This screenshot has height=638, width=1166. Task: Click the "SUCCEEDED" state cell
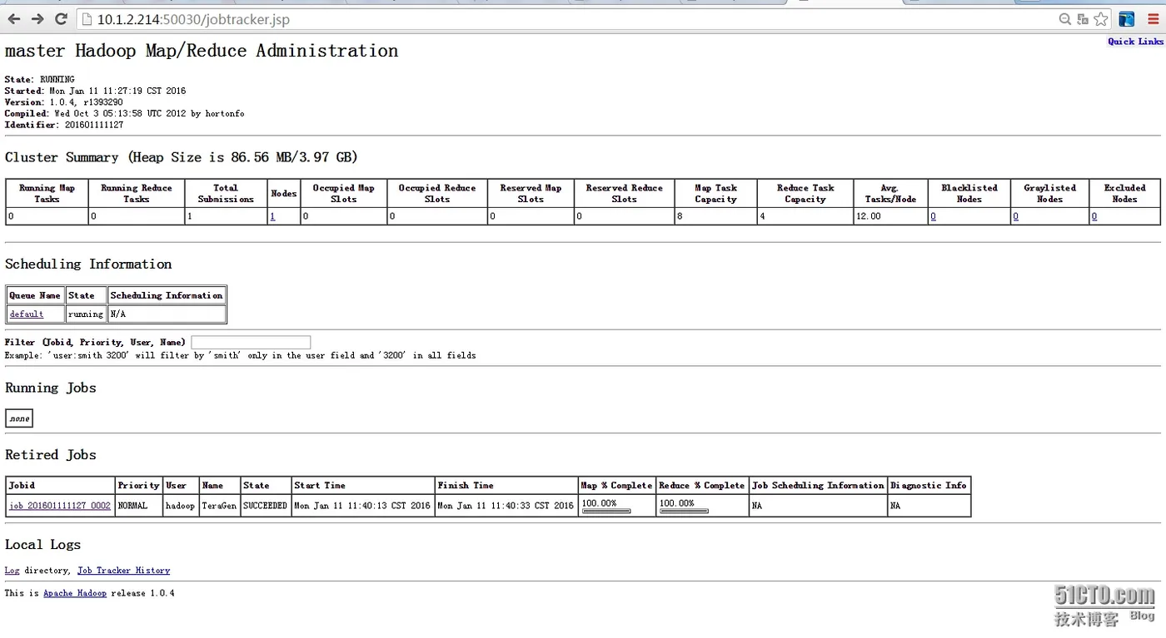coord(265,506)
